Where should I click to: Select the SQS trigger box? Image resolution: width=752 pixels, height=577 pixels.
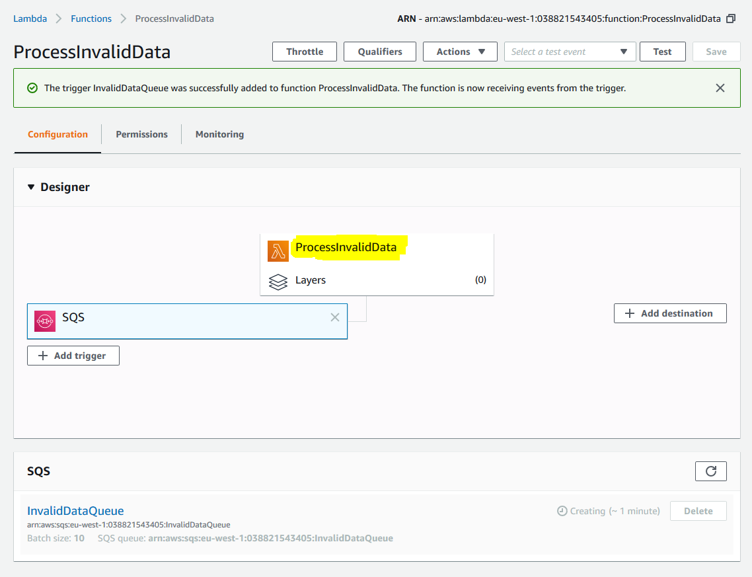pyautogui.click(x=187, y=321)
